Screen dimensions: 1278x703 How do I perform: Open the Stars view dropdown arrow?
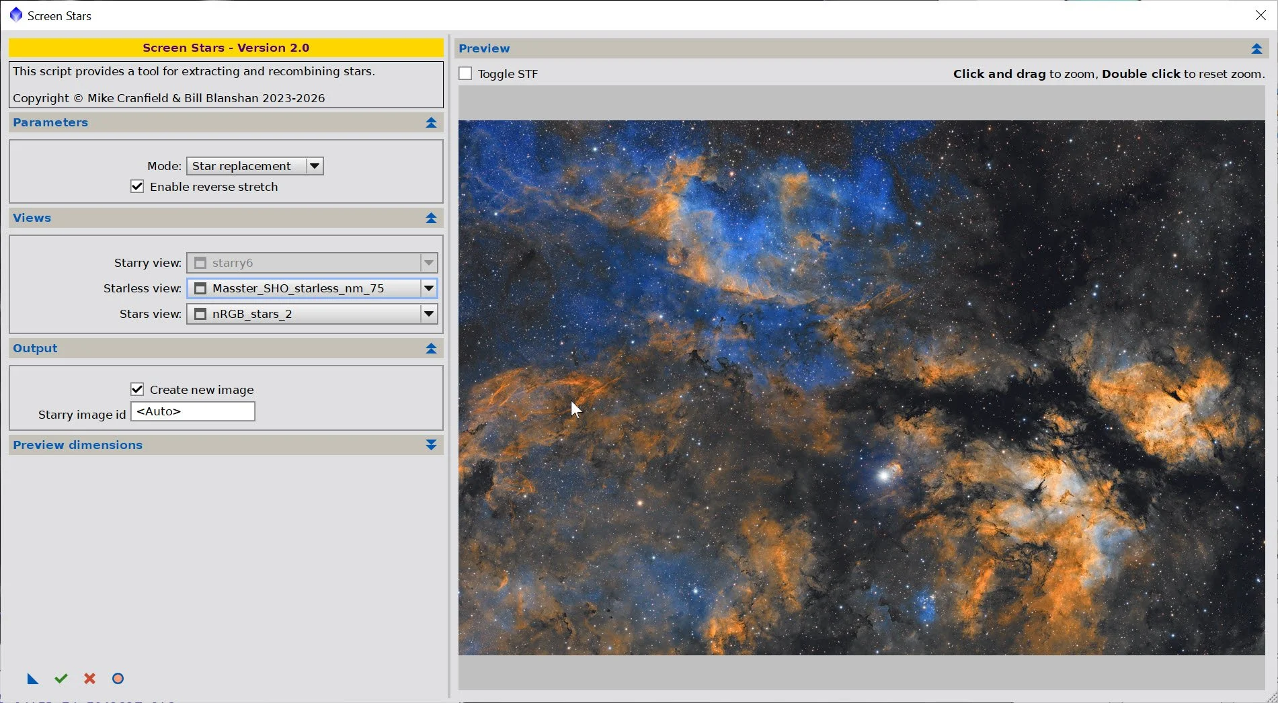click(428, 314)
